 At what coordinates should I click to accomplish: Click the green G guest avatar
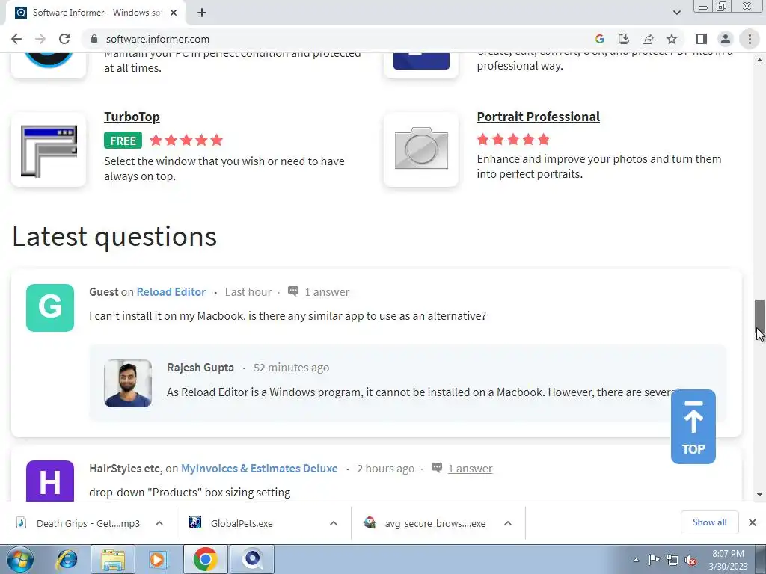[50, 308]
